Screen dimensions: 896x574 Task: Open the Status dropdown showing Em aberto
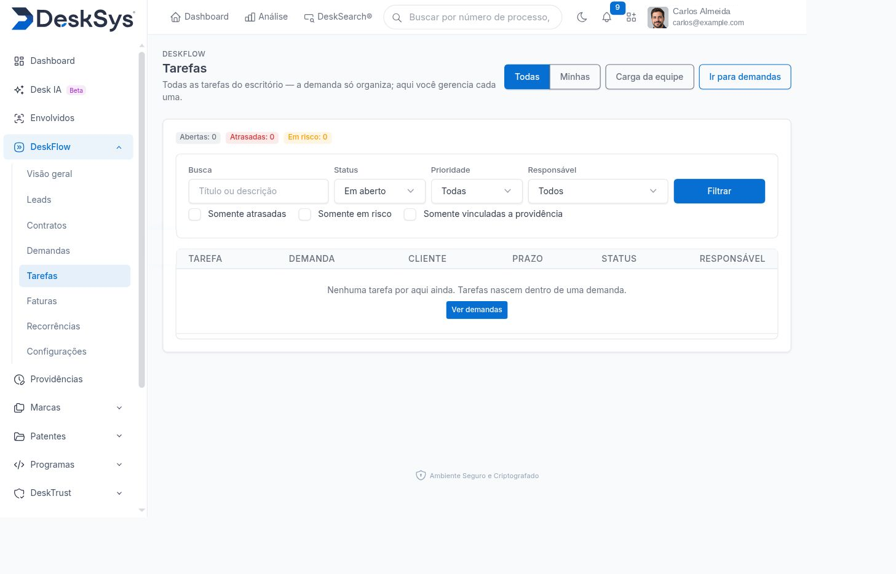(x=379, y=191)
